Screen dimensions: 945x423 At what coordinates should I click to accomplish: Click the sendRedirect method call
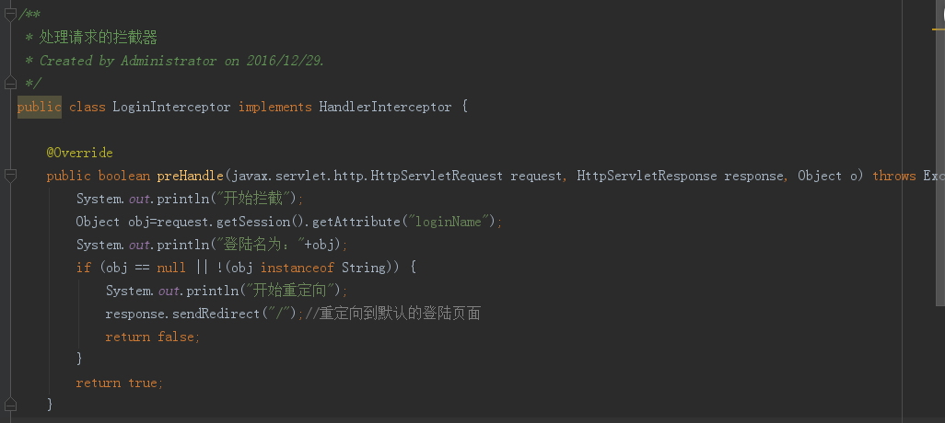(216, 314)
